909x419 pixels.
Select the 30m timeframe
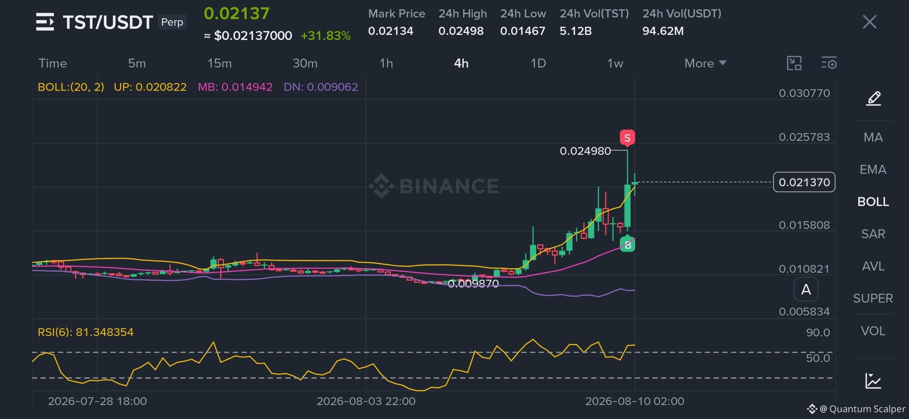pos(305,63)
